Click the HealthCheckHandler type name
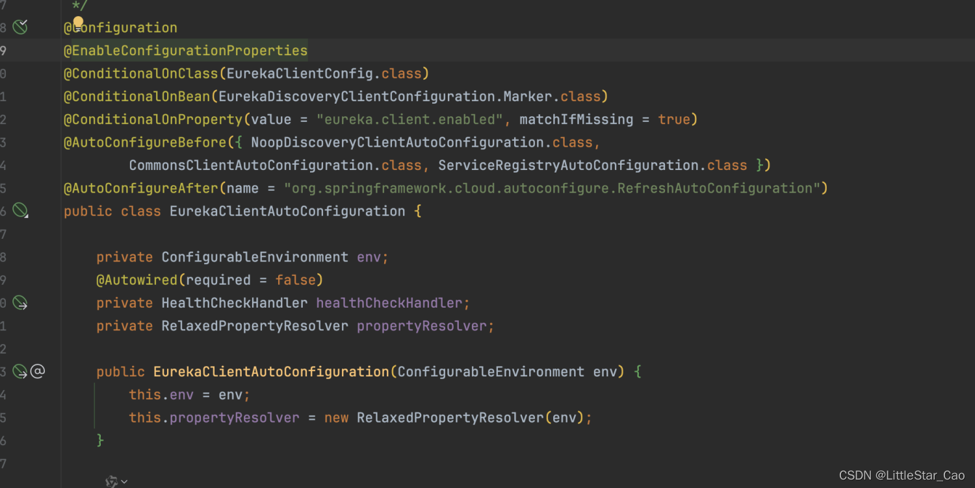This screenshot has width=975, height=488. pyautogui.click(x=235, y=303)
